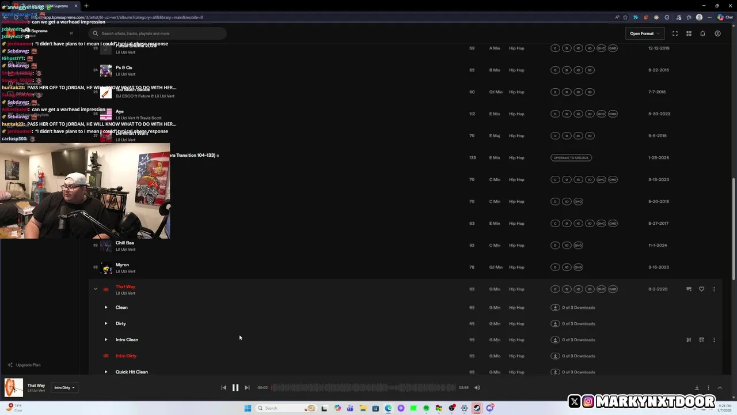Open the Myron track

pos(122,265)
